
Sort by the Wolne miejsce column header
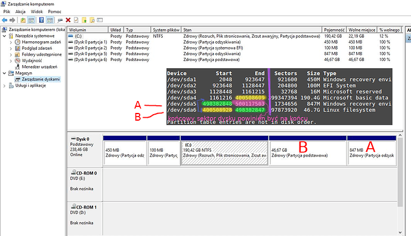tap(361, 30)
